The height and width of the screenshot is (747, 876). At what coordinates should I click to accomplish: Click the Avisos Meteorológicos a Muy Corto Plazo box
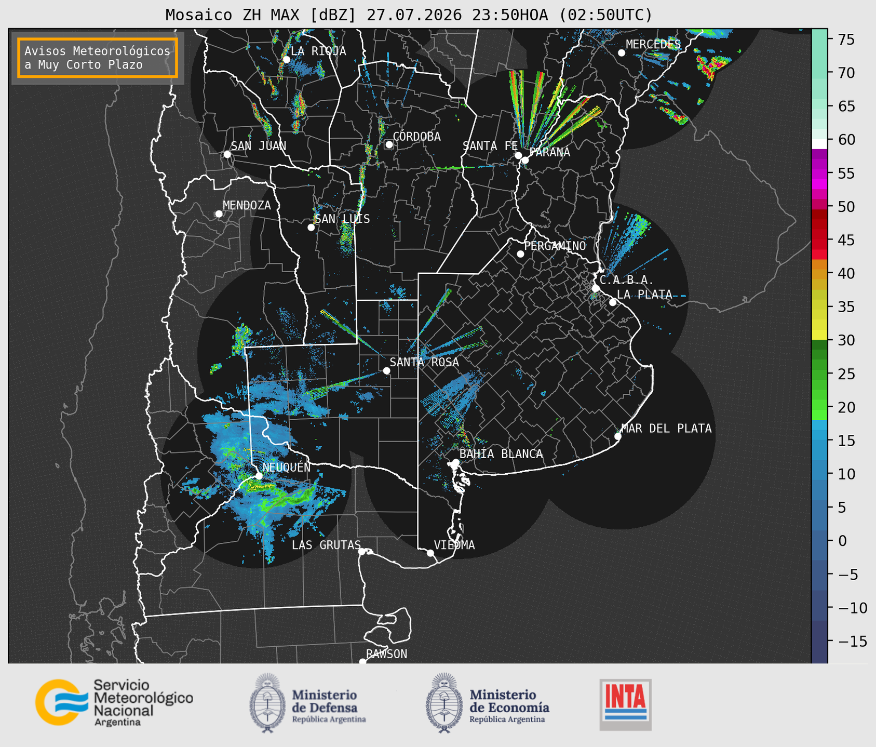[x=98, y=58]
